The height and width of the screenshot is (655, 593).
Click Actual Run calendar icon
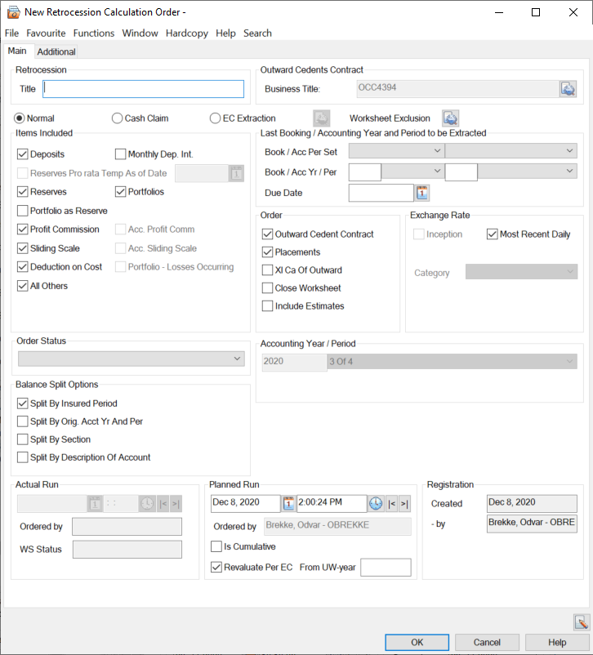coord(95,504)
